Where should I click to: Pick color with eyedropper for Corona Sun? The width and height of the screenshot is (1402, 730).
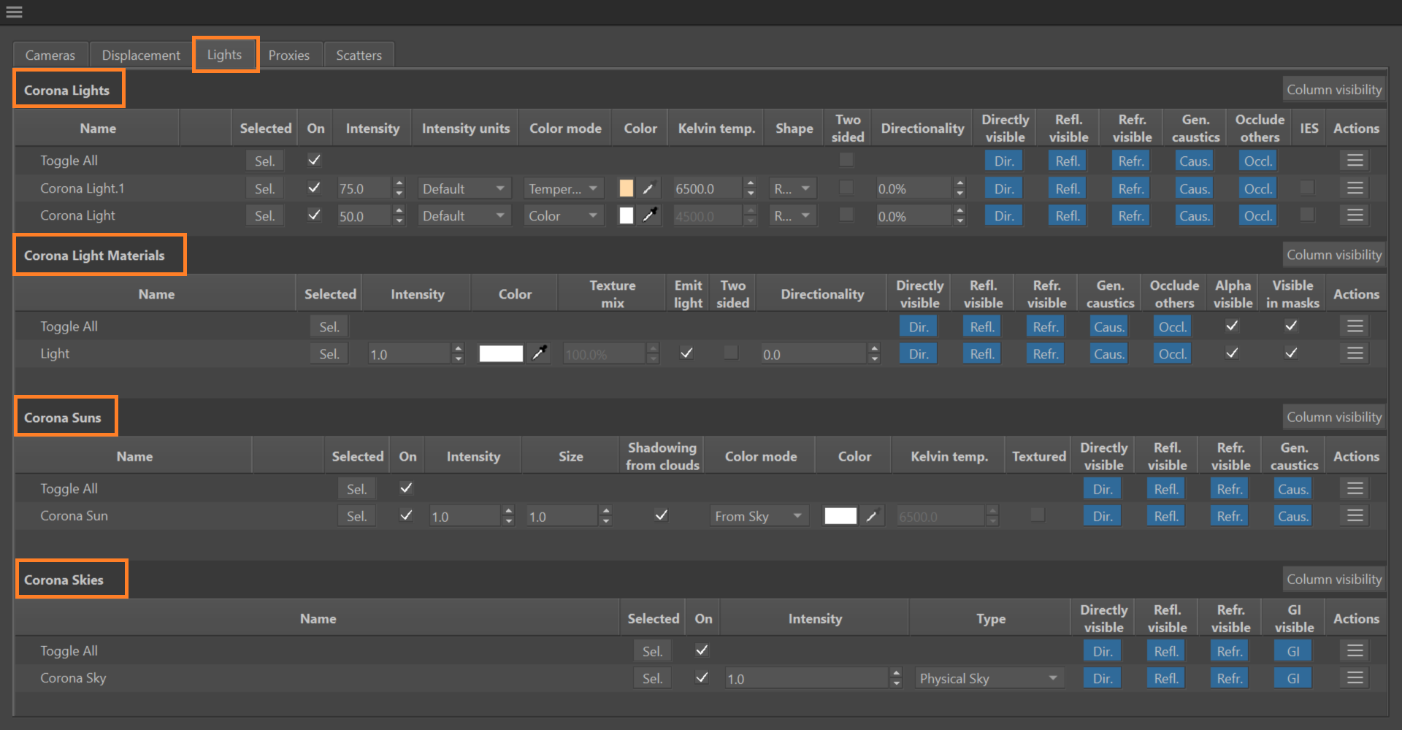click(x=871, y=516)
